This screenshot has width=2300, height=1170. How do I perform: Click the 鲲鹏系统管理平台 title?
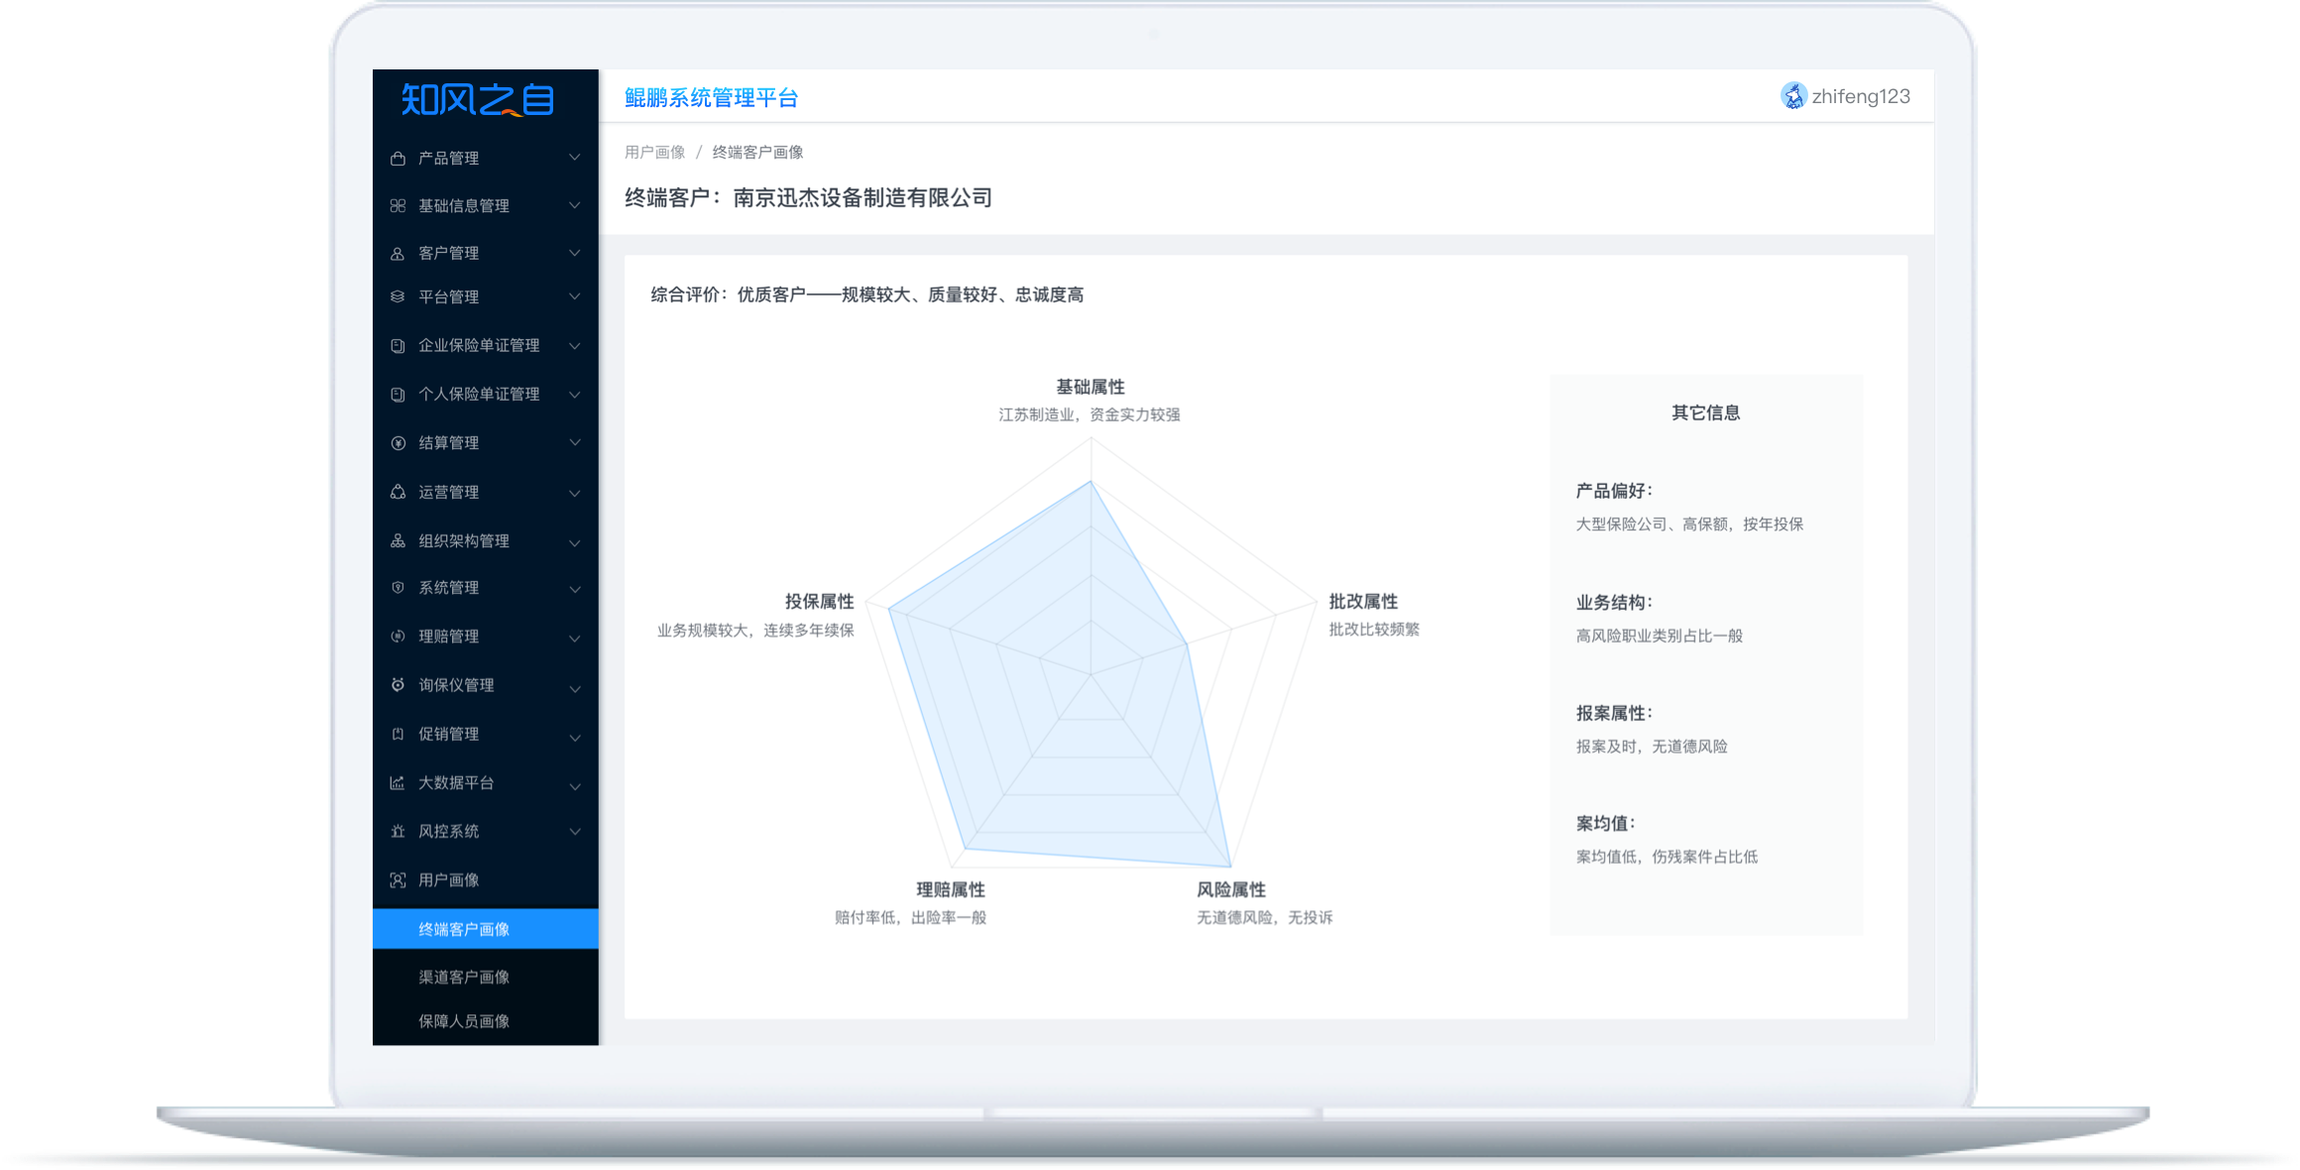pos(711,98)
